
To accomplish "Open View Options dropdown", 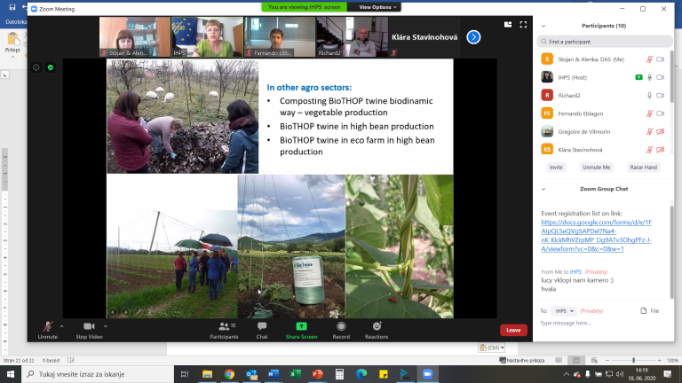I will [377, 7].
